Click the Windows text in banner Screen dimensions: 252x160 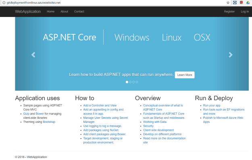132,38
